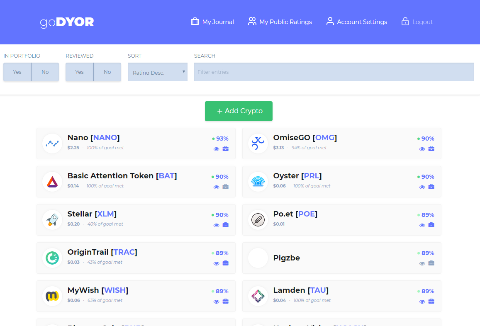Click the briefcase icon on the Lamden card
Screen dimensions: 480x326
point(431,302)
